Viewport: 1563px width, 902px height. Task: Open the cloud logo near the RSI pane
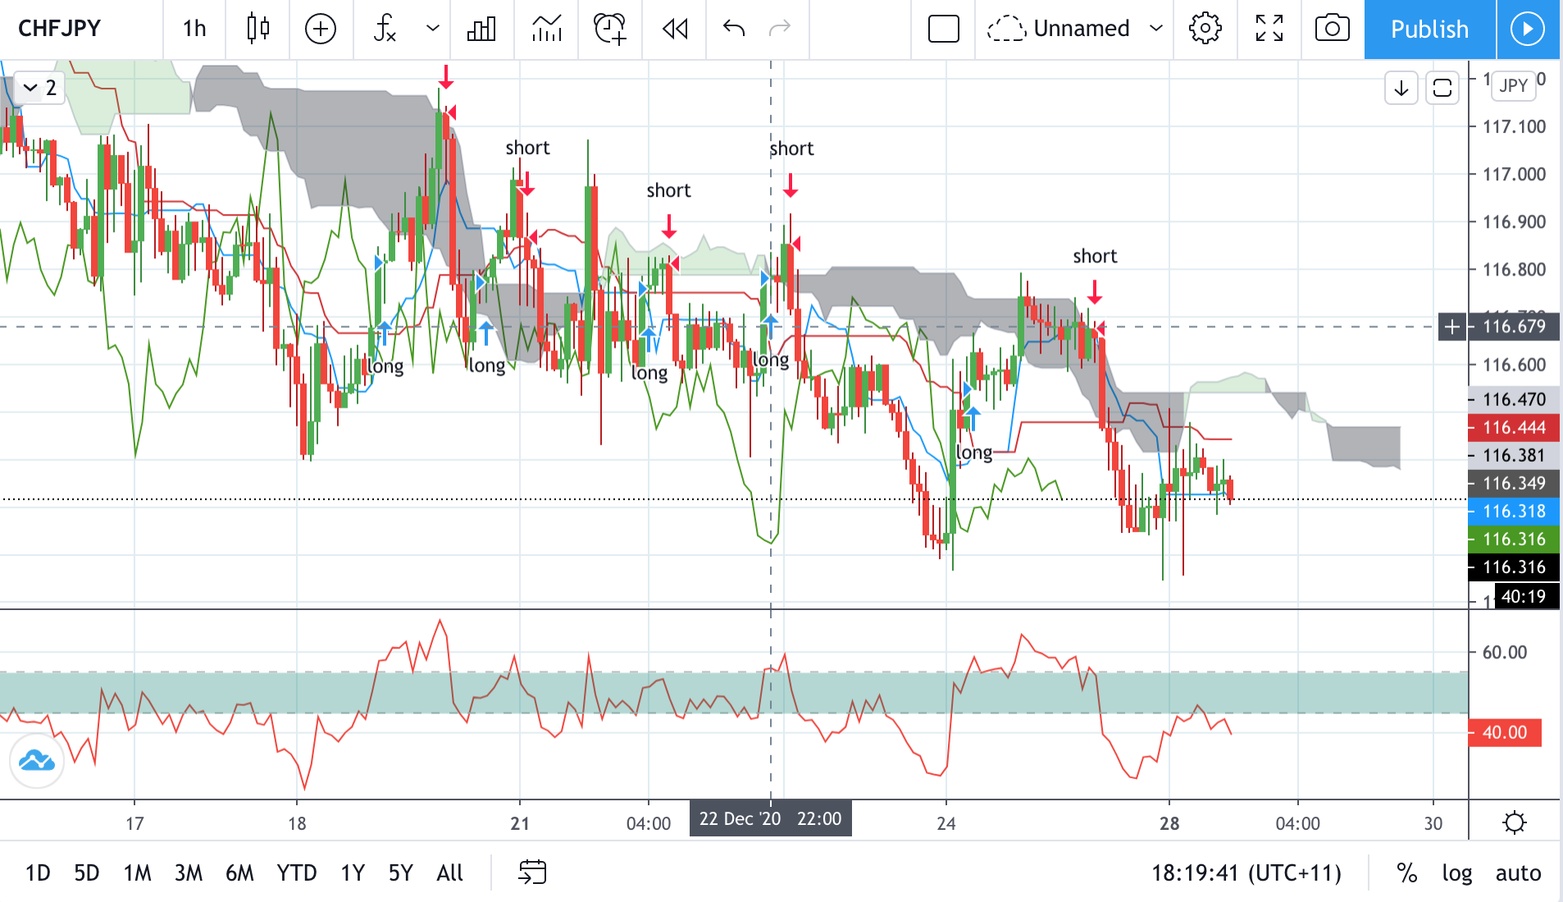point(37,761)
